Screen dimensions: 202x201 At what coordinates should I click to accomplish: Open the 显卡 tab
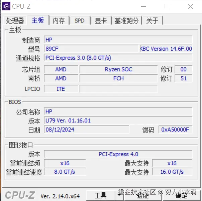click(101, 21)
